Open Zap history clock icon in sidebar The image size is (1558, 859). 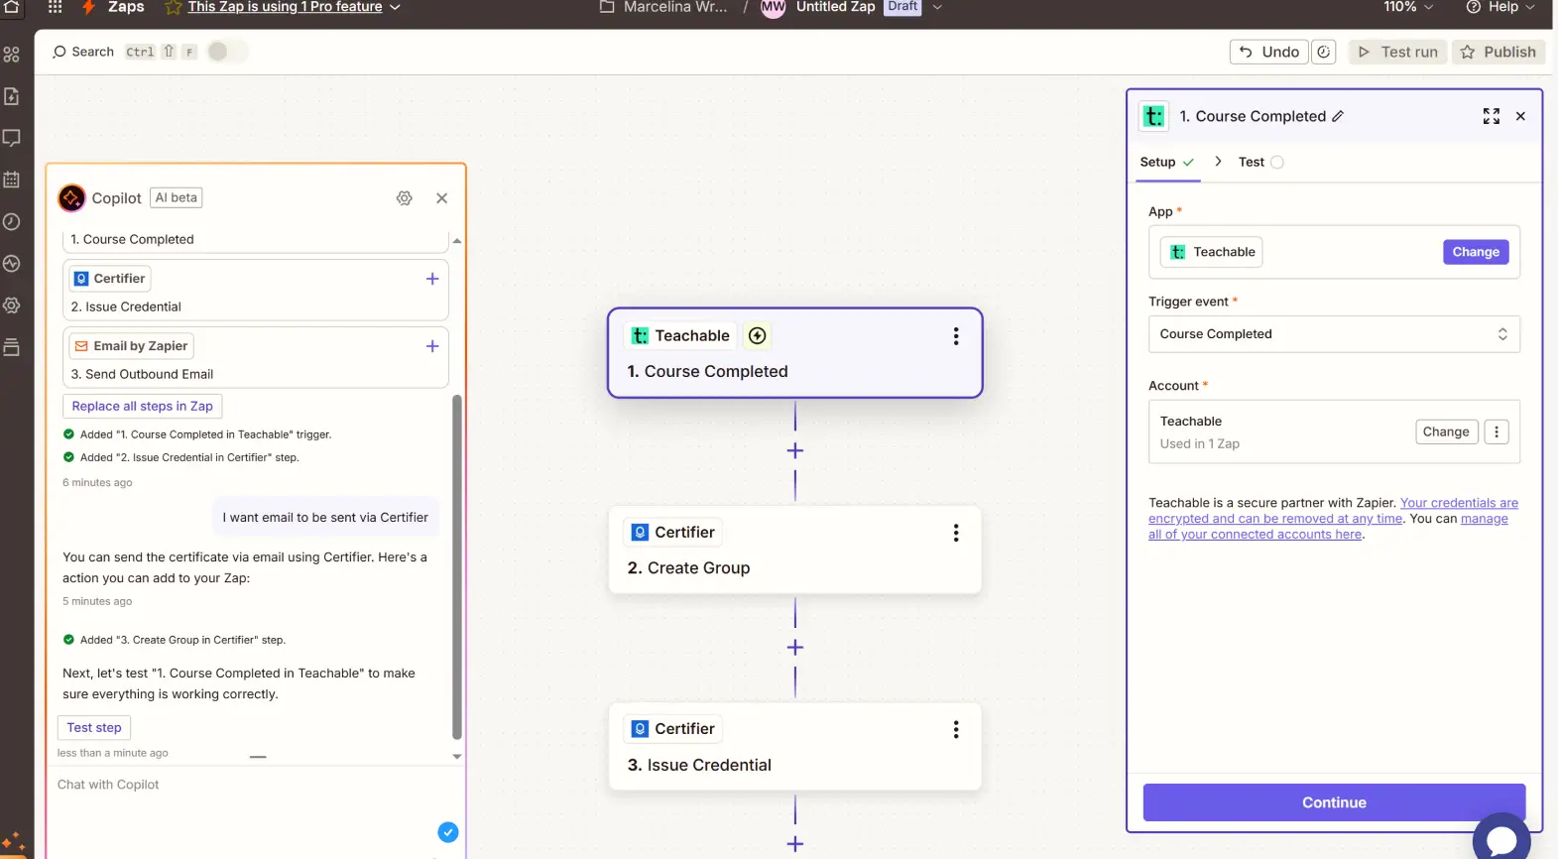tap(12, 221)
